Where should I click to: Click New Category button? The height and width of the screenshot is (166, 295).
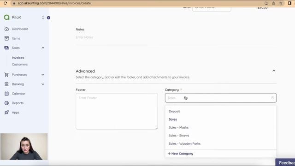[x=180, y=154]
